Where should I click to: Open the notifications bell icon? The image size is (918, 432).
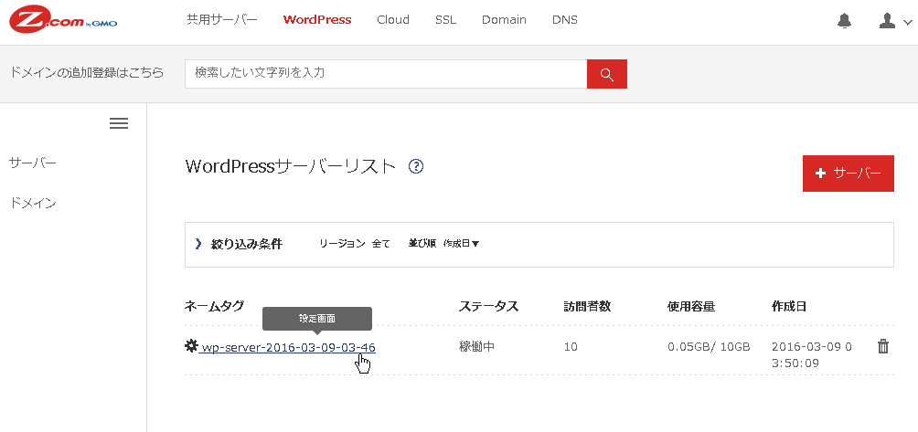(844, 21)
